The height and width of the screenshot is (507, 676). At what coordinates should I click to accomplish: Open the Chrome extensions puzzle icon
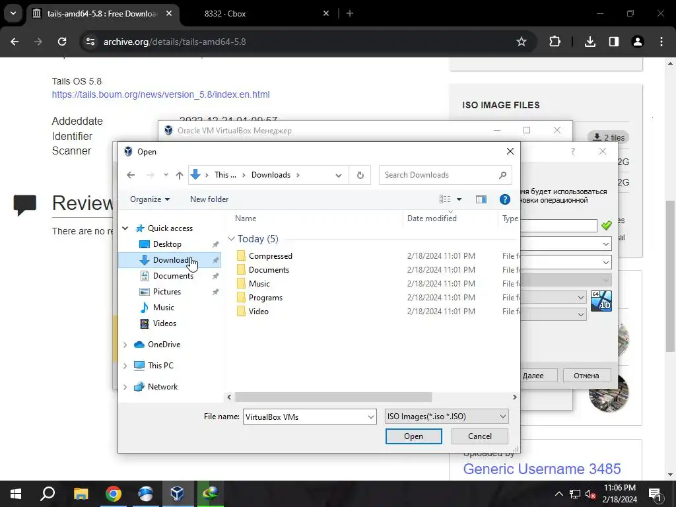tap(555, 42)
